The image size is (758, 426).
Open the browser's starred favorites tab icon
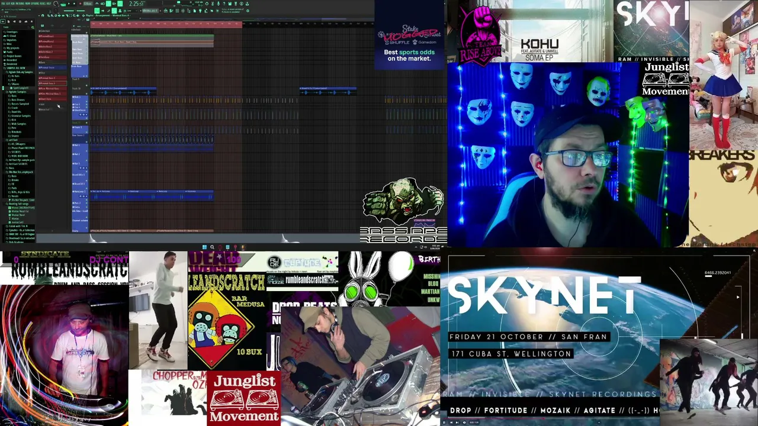31,21
